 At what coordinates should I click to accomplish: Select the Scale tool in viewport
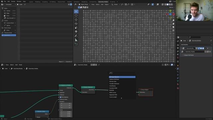[76, 28]
